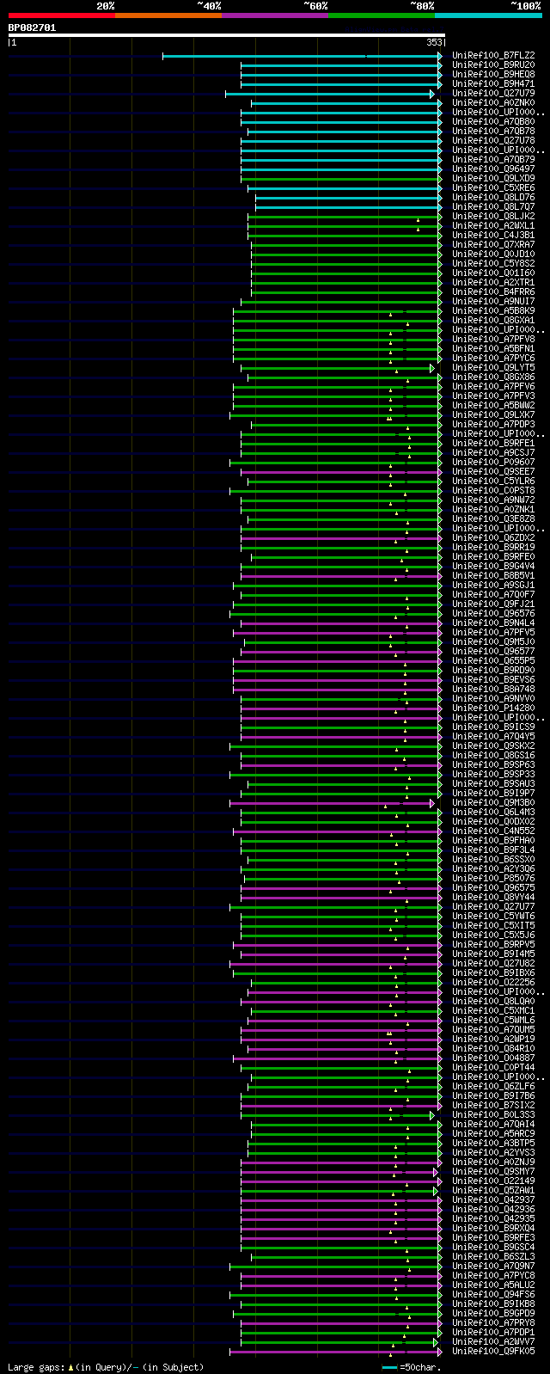Select hit label UniRef100_Q94FS6

(x=493, y=1295)
